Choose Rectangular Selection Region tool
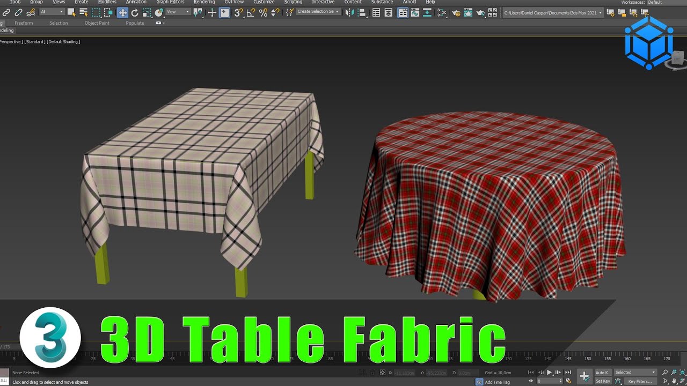Image resolution: width=687 pixels, height=386 pixels. tap(96, 12)
